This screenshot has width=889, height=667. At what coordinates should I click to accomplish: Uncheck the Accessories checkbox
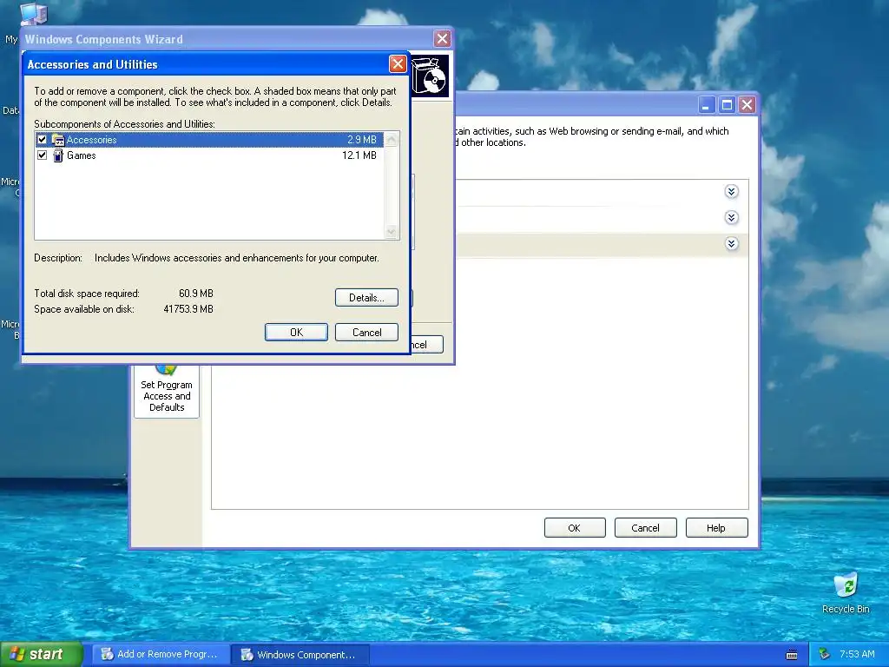tap(42, 140)
